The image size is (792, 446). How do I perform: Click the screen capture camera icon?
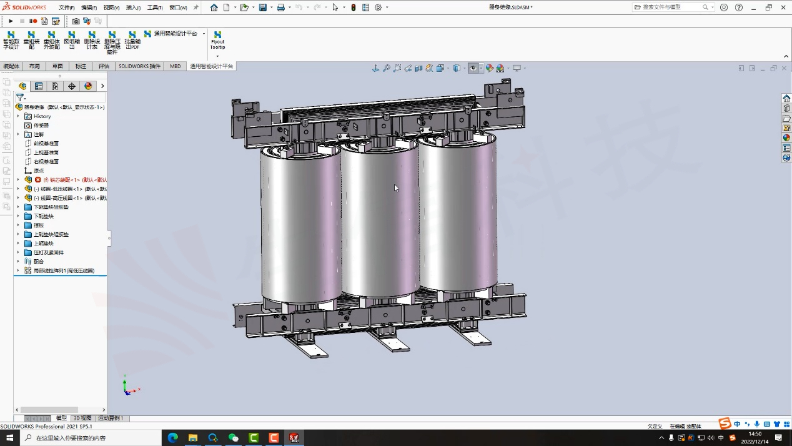(76, 21)
